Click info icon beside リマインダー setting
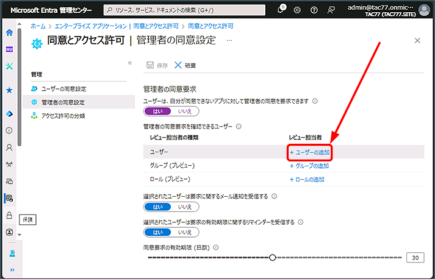This screenshot has width=435, height=279. point(300,222)
